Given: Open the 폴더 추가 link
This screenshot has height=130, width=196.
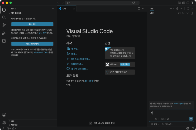Looking at the screenshot, I should click(42, 33).
